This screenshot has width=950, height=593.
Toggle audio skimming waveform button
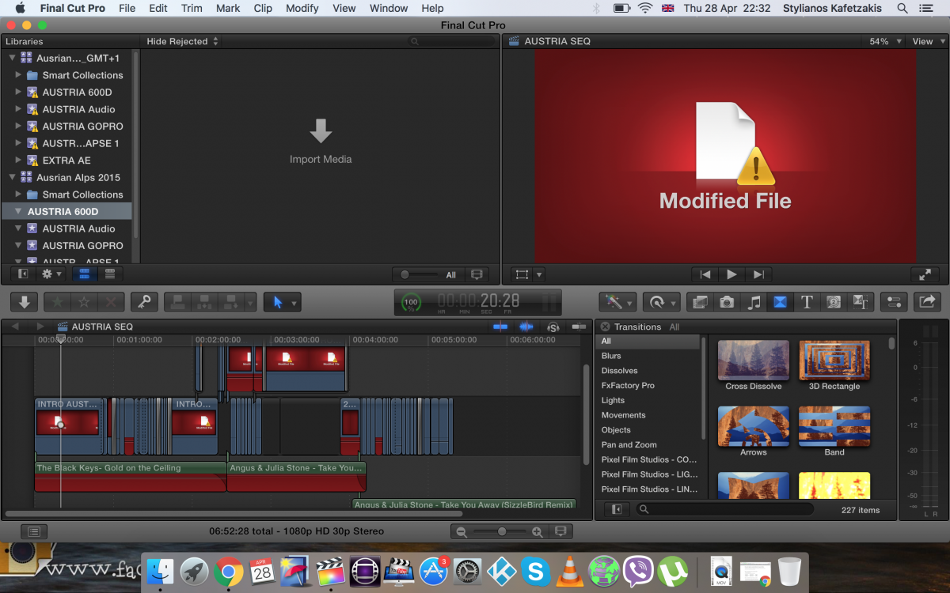click(x=526, y=327)
